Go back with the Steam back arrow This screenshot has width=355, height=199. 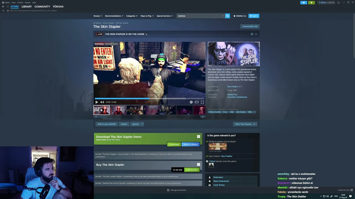(3, 7)
